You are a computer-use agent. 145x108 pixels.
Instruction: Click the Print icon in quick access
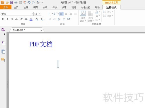pyautogui.click(x=16, y=3)
